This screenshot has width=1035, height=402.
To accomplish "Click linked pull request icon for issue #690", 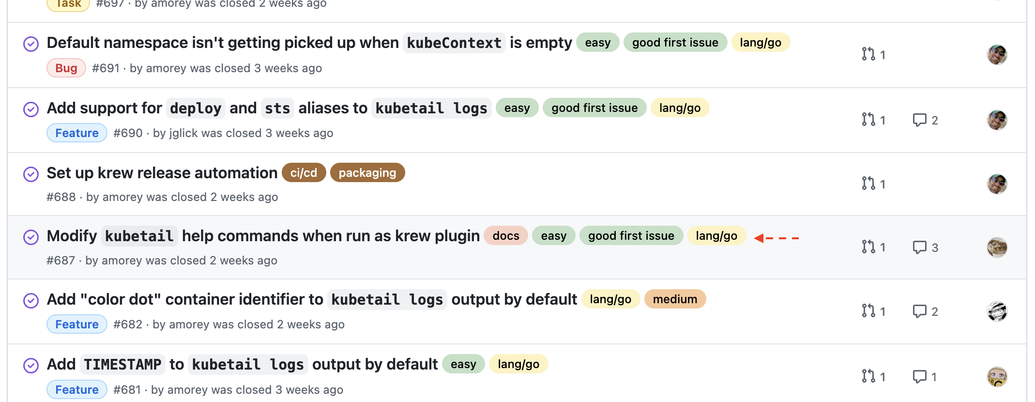I will pyautogui.click(x=868, y=120).
